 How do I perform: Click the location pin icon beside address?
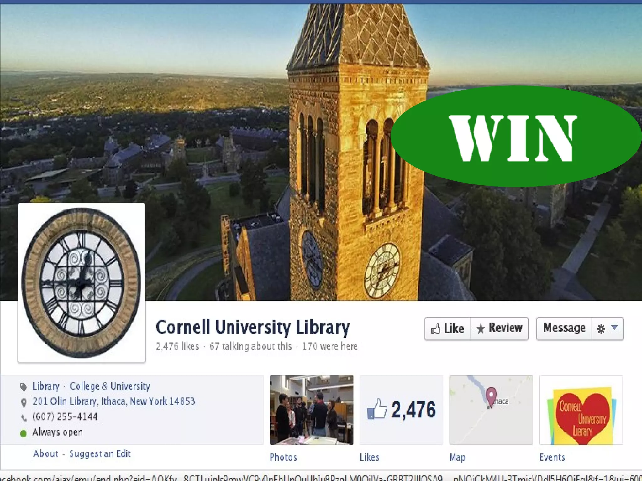(x=24, y=403)
